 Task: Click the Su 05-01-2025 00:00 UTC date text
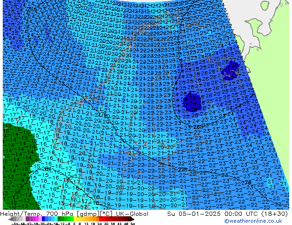(213, 214)
